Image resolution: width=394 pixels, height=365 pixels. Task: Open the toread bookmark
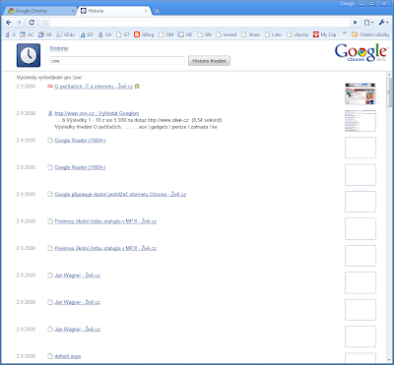point(227,34)
